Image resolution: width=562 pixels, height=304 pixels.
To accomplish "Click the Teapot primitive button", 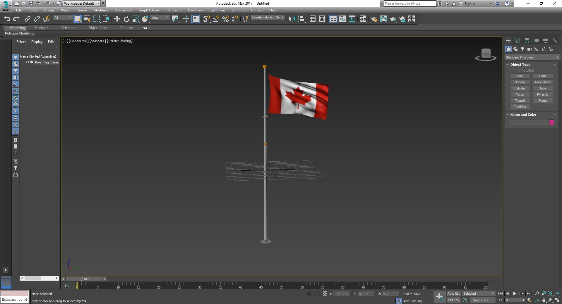I will [520, 101].
